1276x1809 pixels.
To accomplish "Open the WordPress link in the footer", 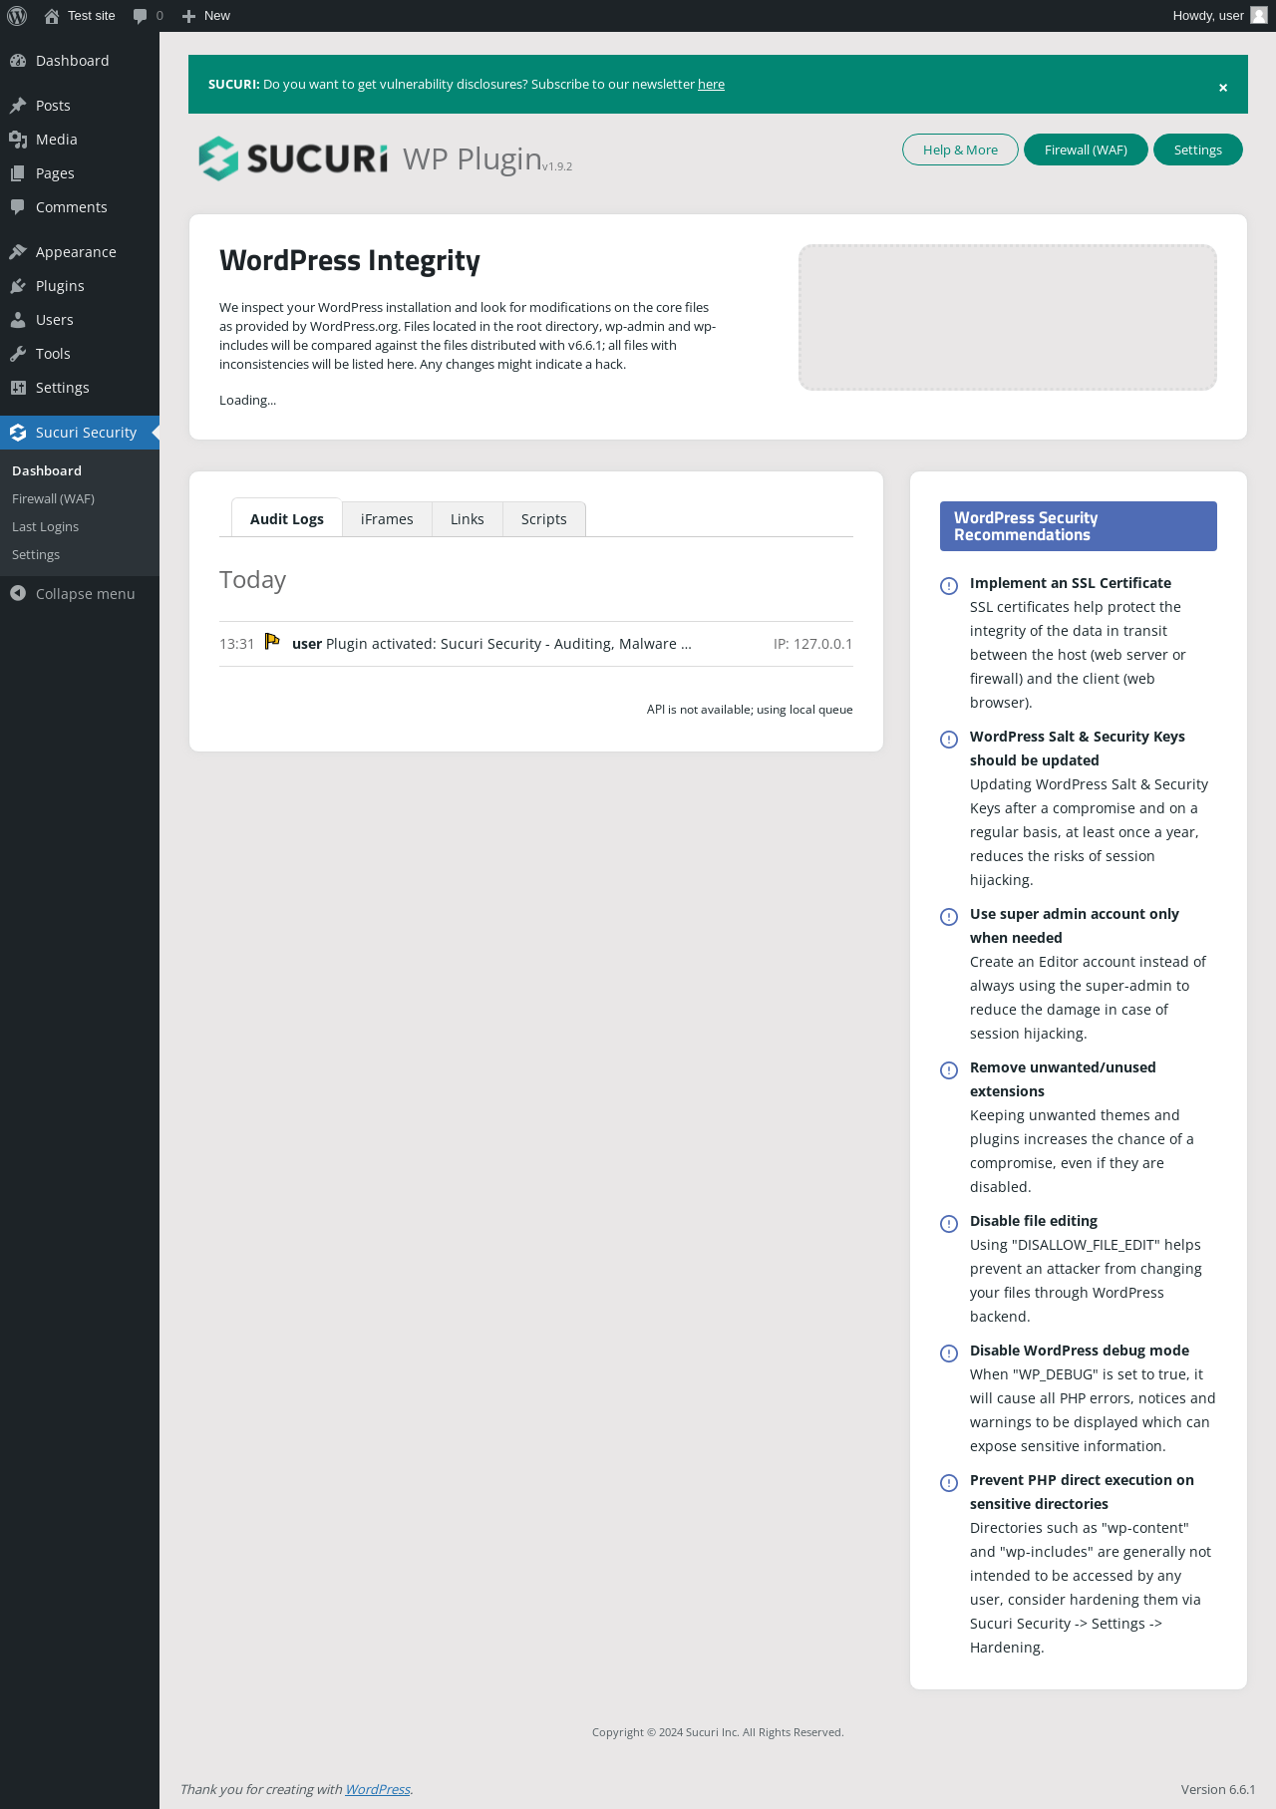I will [378, 1789].
